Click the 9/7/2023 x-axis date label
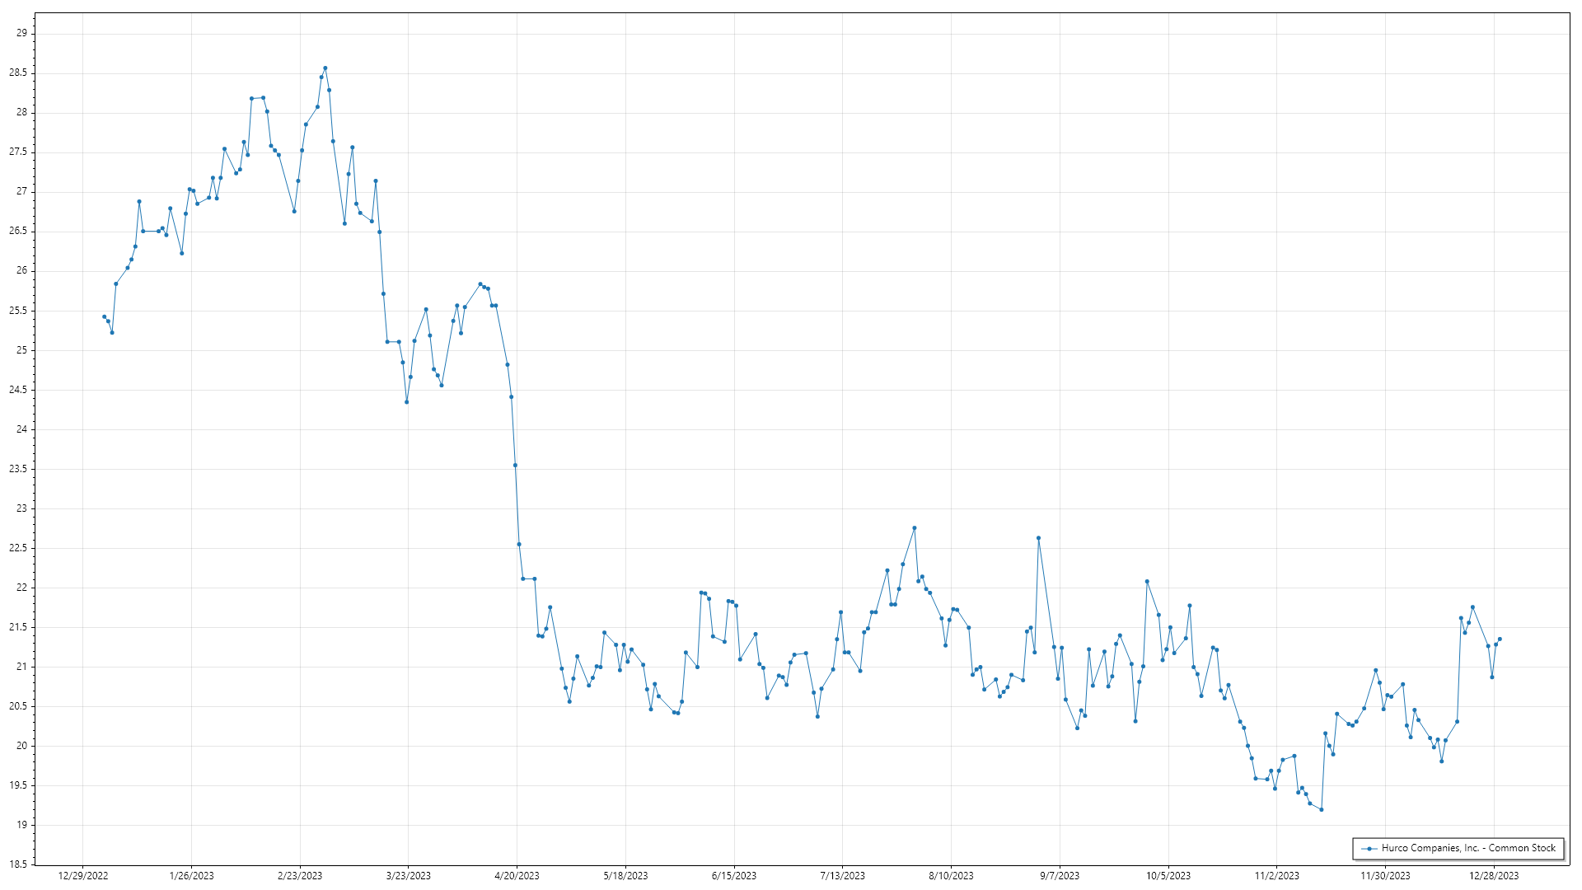 point(1059,876)
